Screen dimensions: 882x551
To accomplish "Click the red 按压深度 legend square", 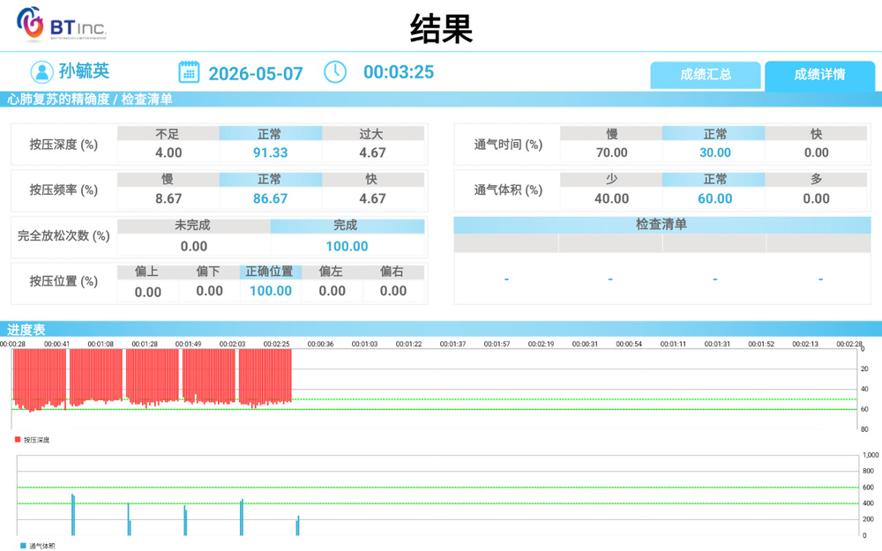I will [18, 440].
